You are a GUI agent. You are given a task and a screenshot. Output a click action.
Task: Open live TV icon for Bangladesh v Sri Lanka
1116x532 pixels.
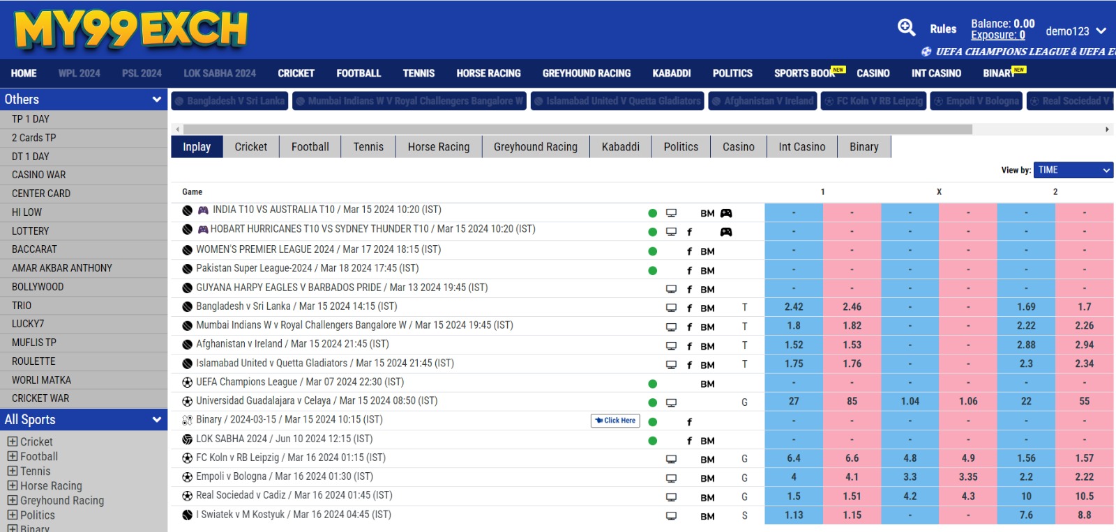point(671,308)
